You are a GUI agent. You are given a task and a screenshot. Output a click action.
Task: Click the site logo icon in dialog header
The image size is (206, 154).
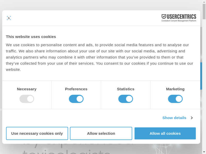click(x=9, y=18)
